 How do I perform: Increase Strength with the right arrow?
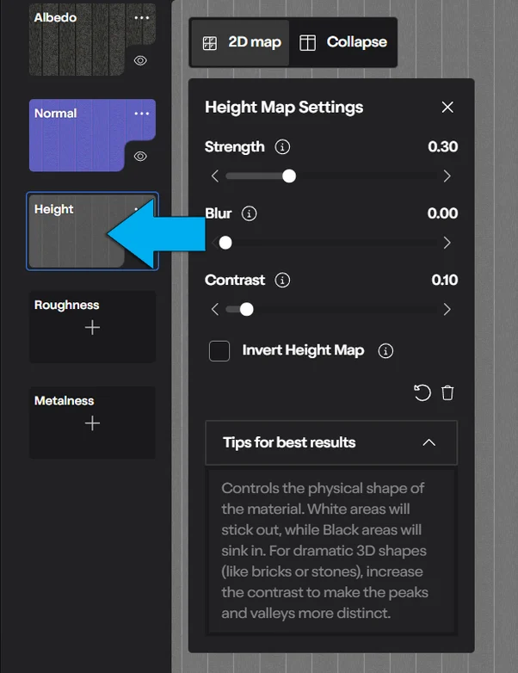point(447,176)
